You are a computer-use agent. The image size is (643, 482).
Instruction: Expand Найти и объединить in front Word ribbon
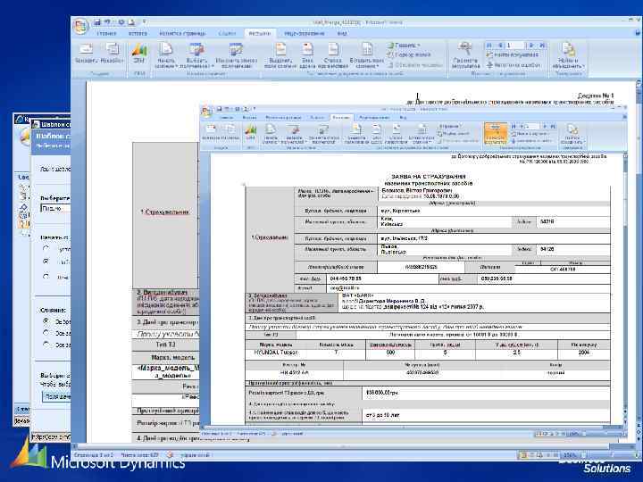tap(572, 134)
